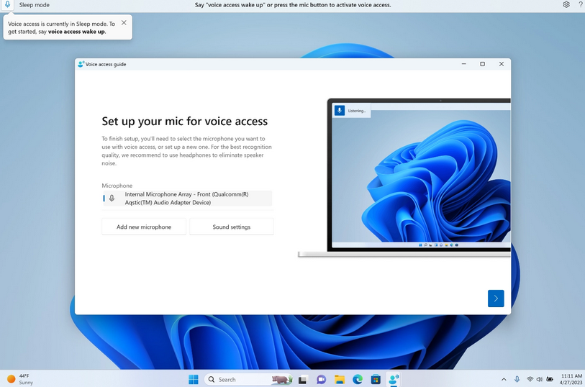
Task: Click the Voice access guide title icon
Action: (x=81, y=64)
